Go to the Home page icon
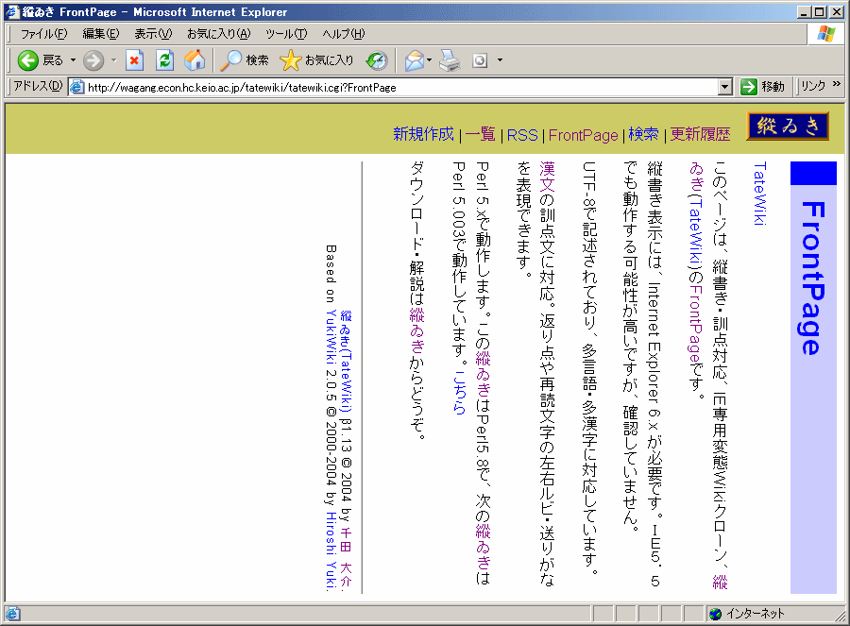850x626 pixels. tap(195, 60)
